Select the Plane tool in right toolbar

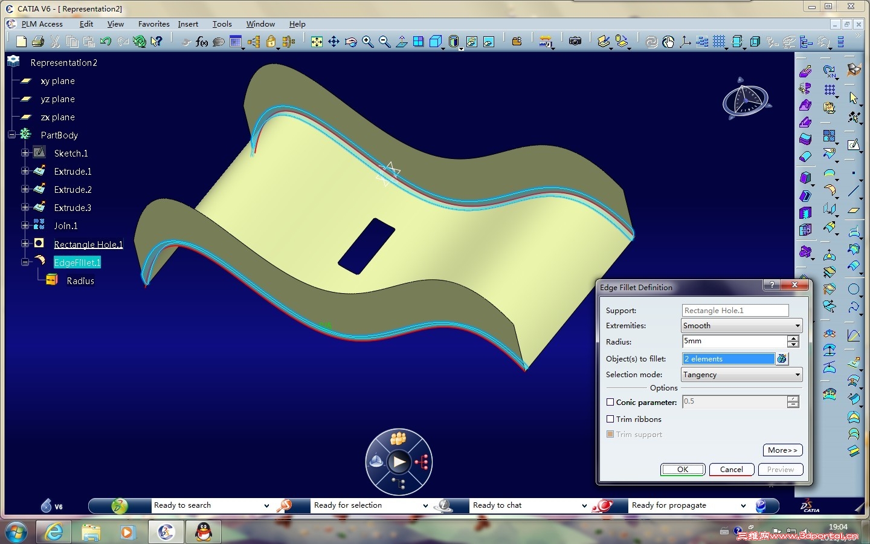[853, 210]
